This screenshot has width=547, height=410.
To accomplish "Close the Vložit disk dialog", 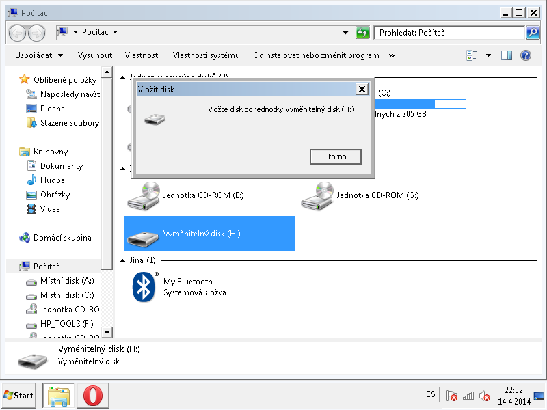I will click(x=362, y=90).
